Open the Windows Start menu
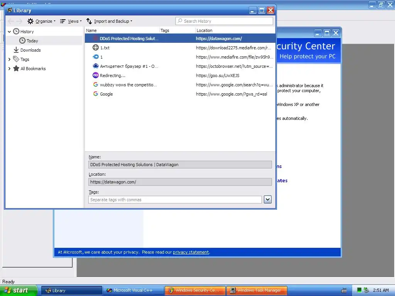Screen dimensions: 395x296 coord(19,291)
